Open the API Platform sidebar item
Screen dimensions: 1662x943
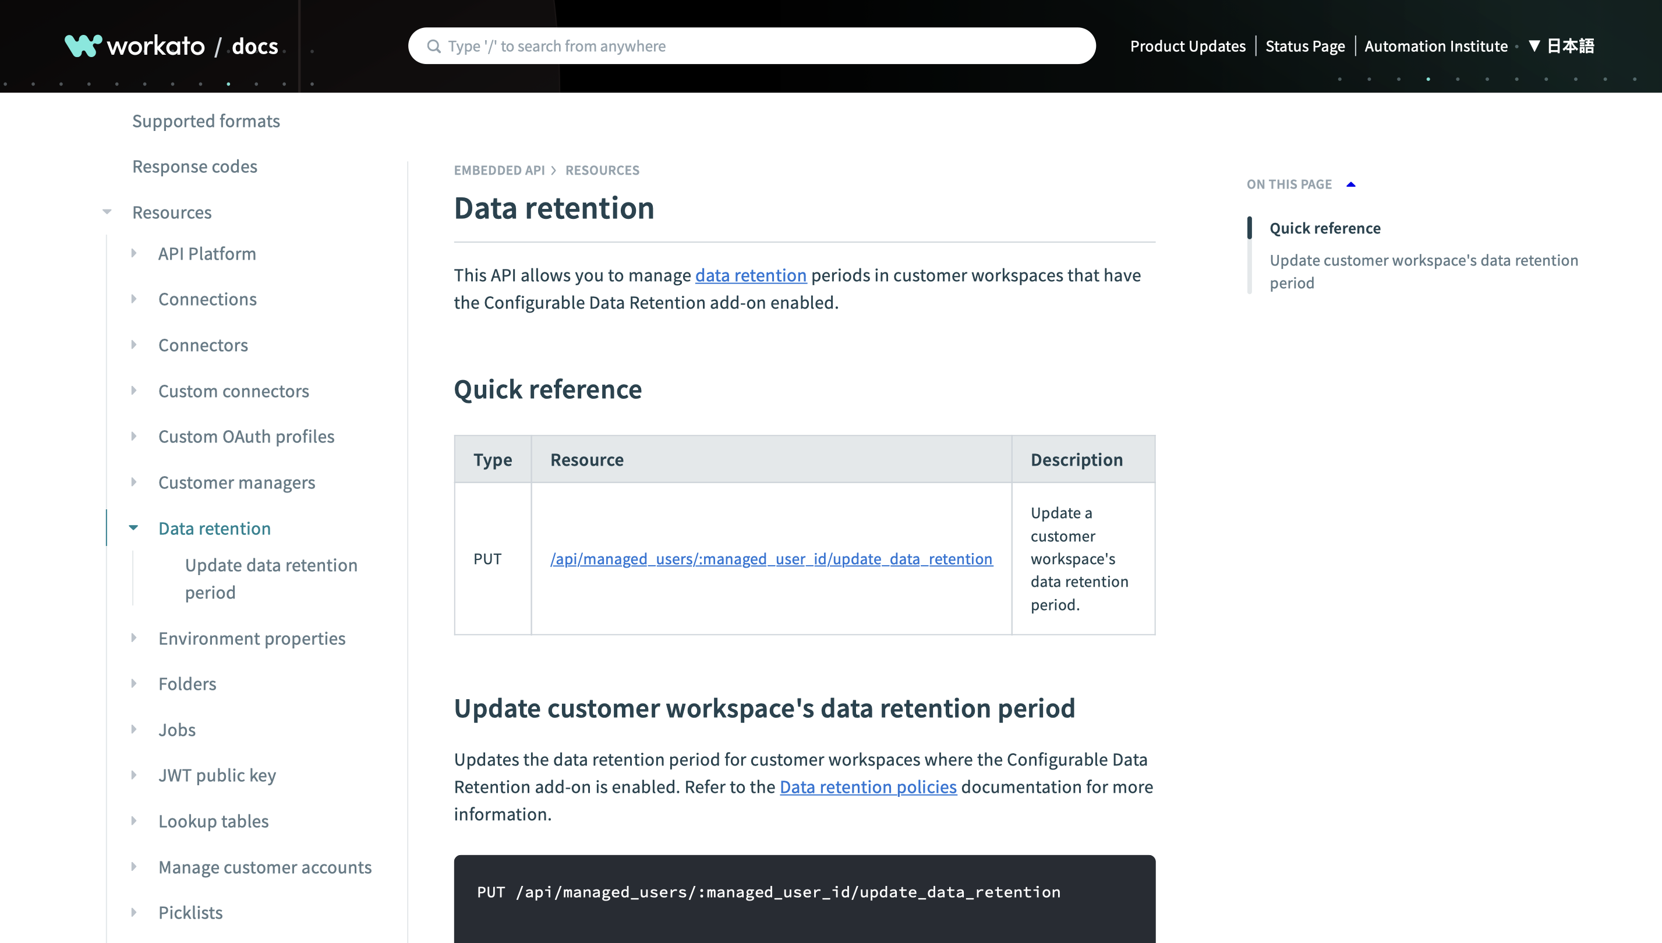pos(207,253)
